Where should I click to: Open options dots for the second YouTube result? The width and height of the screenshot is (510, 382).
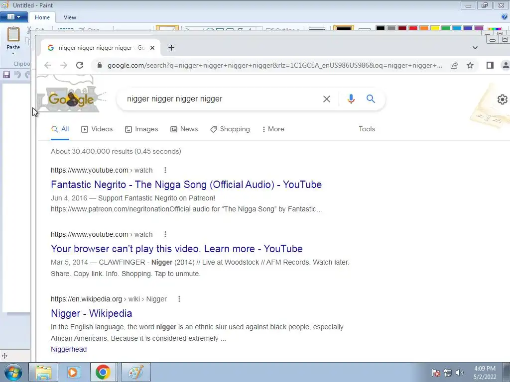[x=165, y=235]
